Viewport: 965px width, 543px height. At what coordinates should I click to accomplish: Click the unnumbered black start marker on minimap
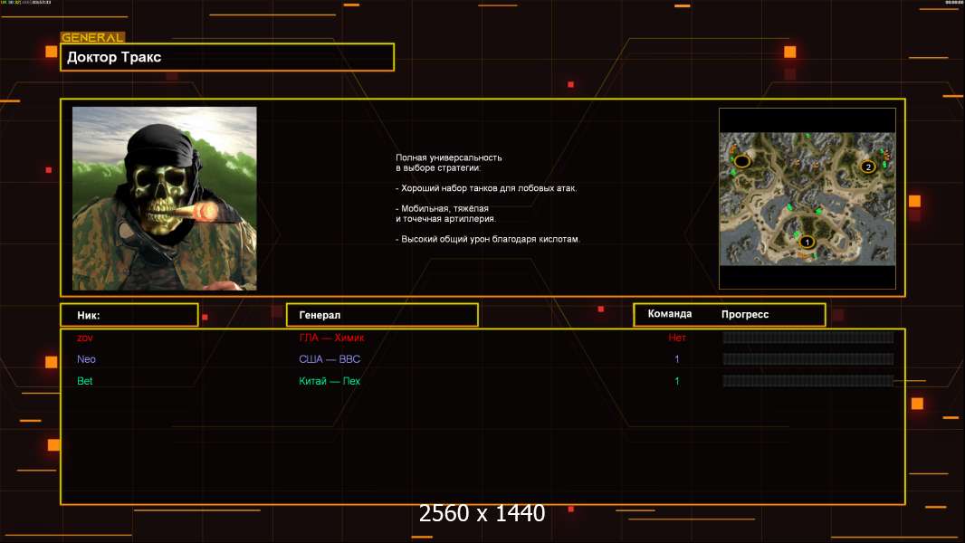(x=741, y=161)
